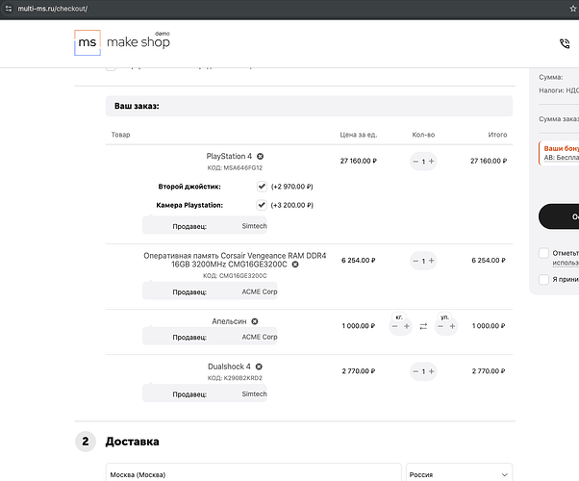Bookmark page with the star icon
Image resolution: width=579 pixels, height=481 pixels.
pos(572,9)
